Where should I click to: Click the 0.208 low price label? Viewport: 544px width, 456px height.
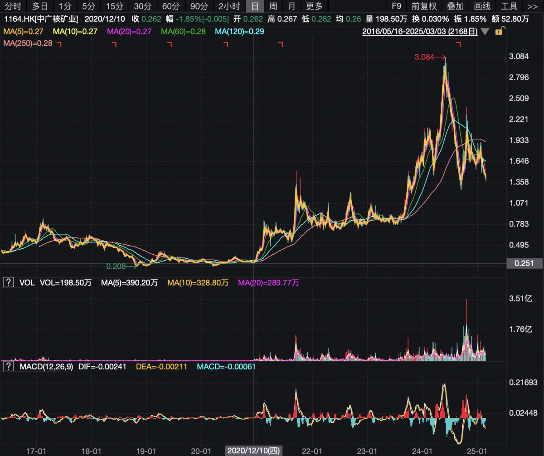point(116,266)
